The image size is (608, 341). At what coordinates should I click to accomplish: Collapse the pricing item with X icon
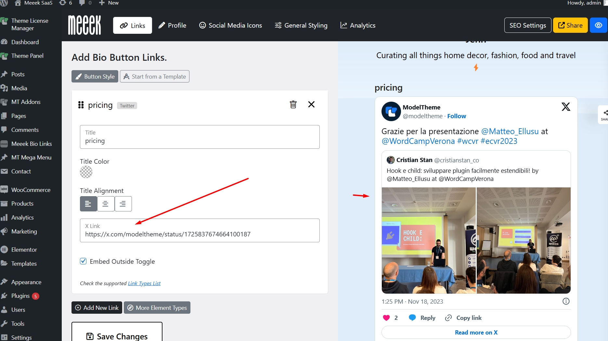[311, 105]
